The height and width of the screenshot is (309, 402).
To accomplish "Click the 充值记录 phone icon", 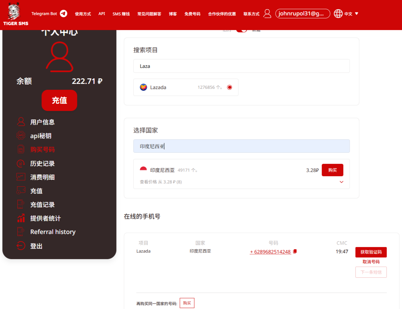I will [21, 205].
